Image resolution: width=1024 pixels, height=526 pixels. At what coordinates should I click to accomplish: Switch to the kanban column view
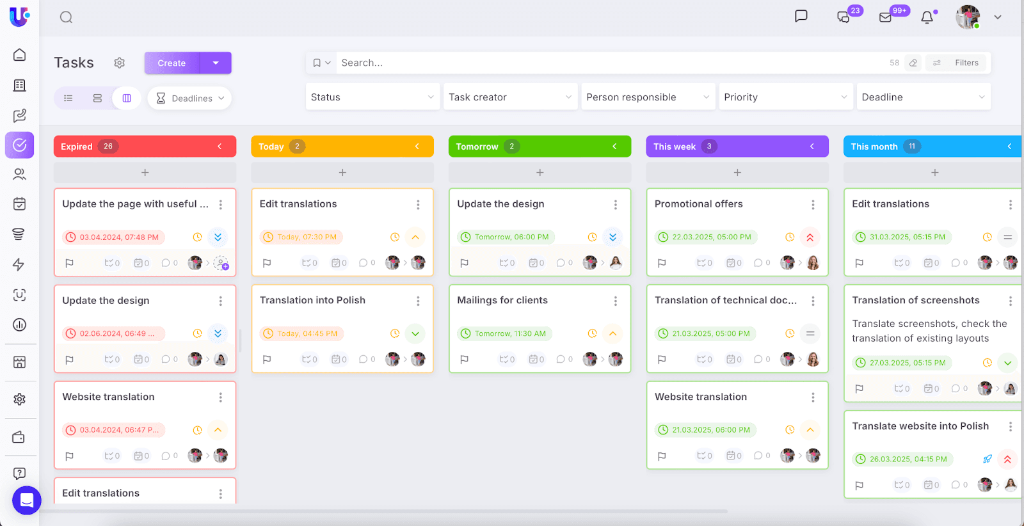point(127,98)
